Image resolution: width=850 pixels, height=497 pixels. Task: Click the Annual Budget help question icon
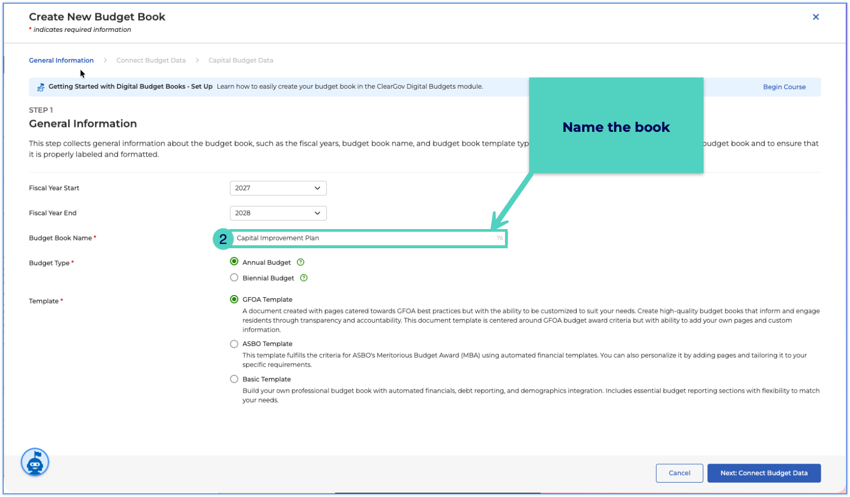(300, 262)
